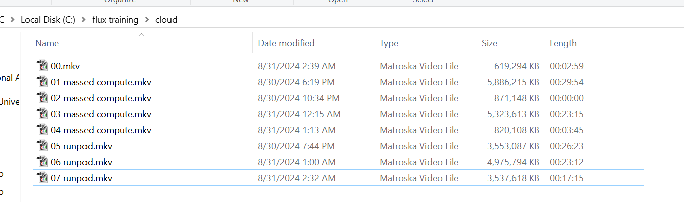Click the 06 runpod.mkv file icon
Image resolution: width=684 pixels, height=202 pixels.
pyautogui.click(x=42, y=162)
